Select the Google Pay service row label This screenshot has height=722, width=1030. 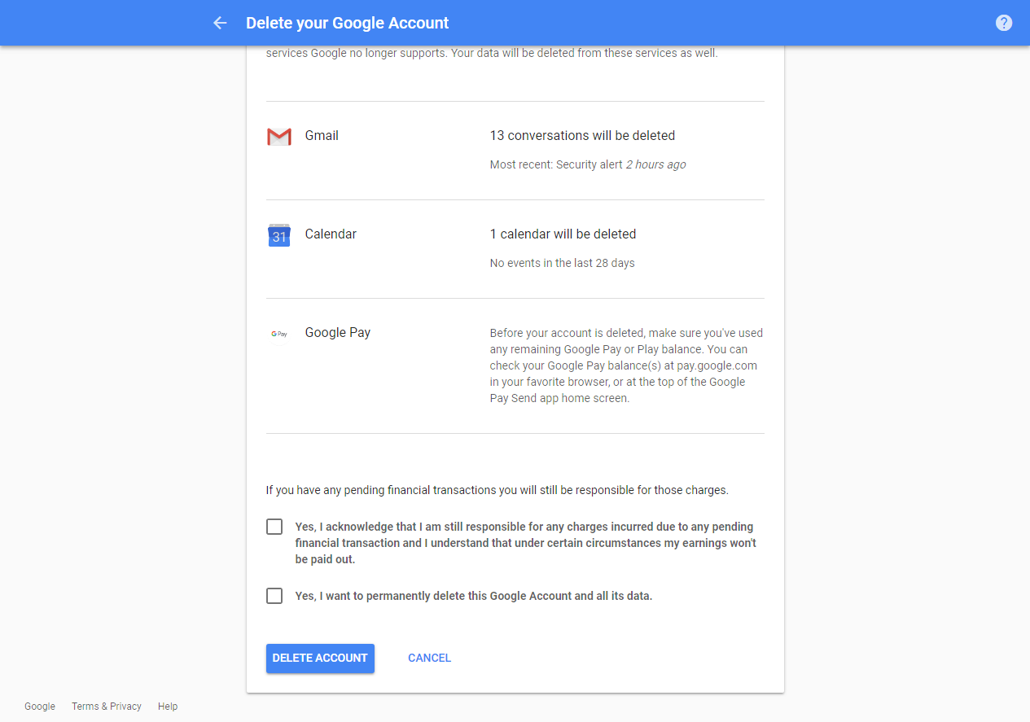coord(337,332)
